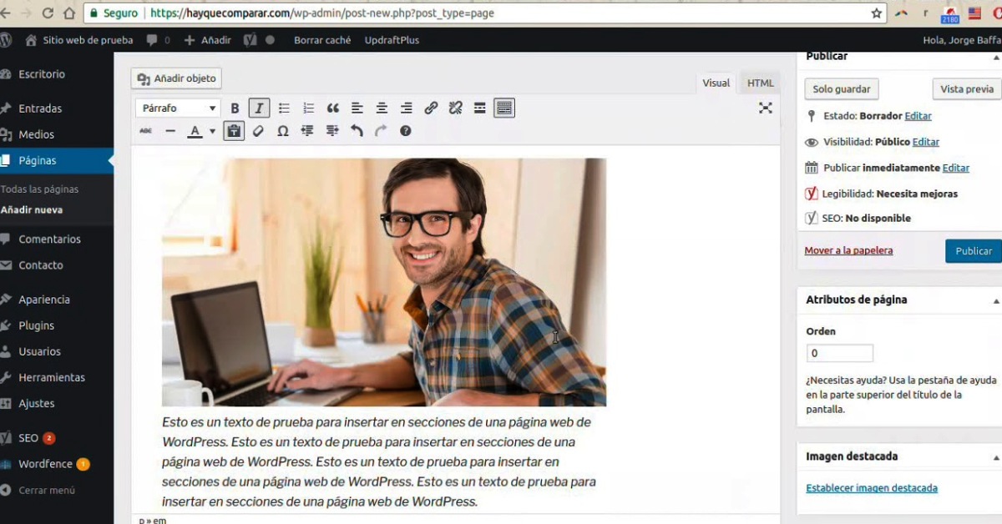Apply the text color swatch
1002x524 pixels.
click(195, 131)
